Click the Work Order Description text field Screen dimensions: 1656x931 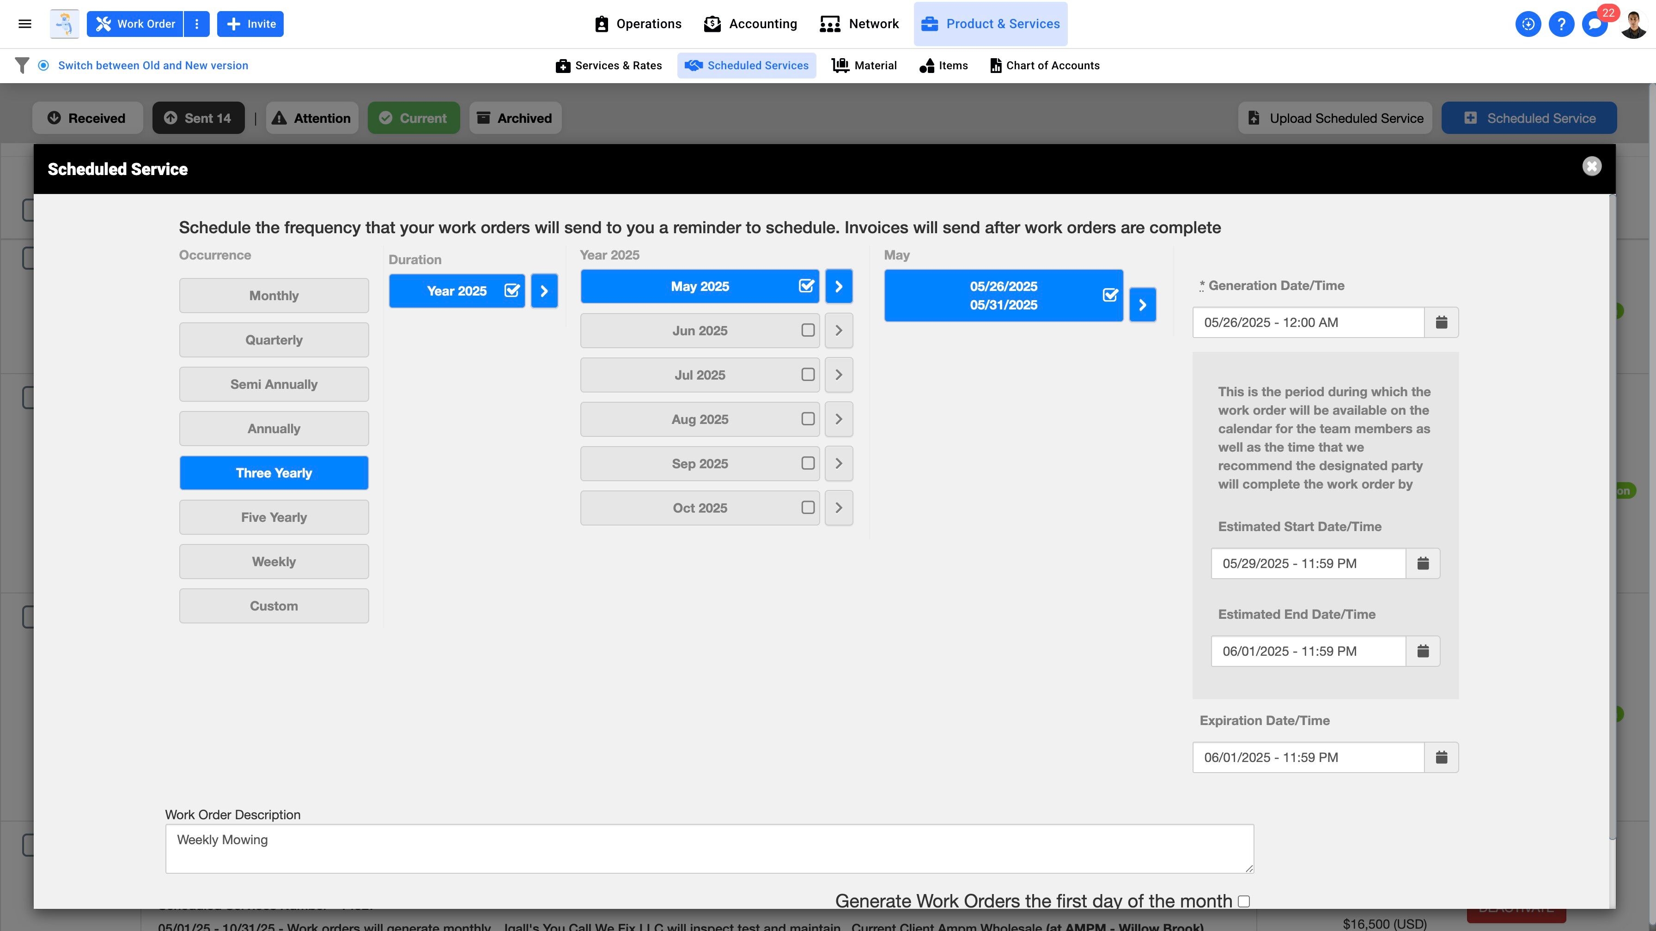pos(709,848)
